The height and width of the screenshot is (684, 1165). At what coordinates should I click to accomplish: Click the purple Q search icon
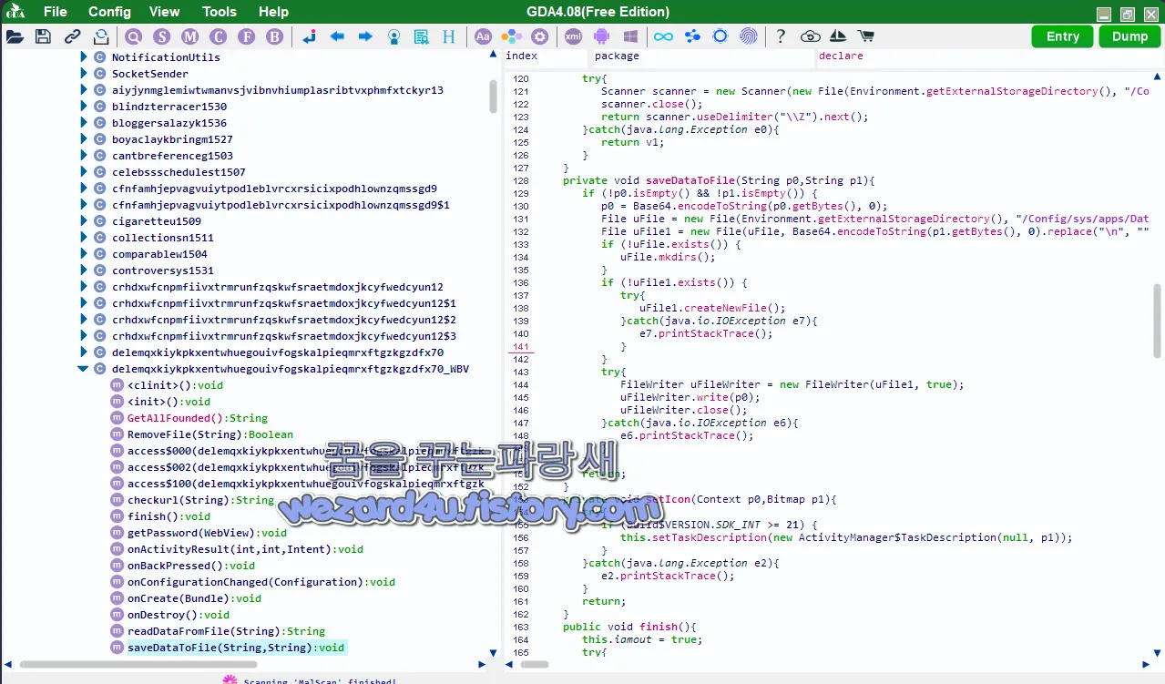(134, 36)
